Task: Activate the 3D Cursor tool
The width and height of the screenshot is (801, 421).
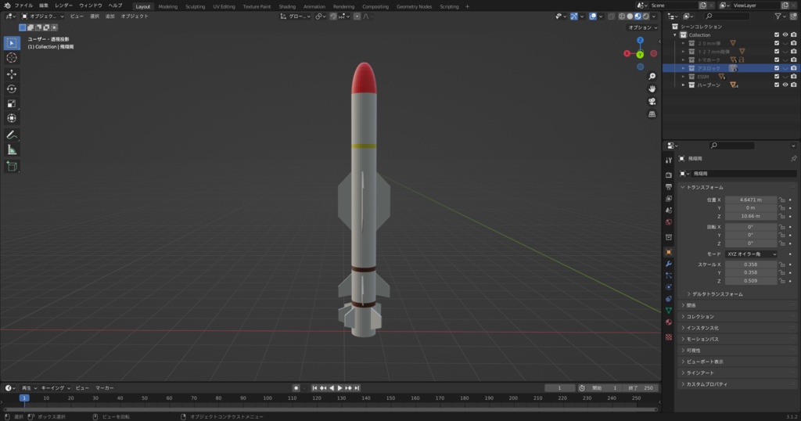Action: (12, 58)
